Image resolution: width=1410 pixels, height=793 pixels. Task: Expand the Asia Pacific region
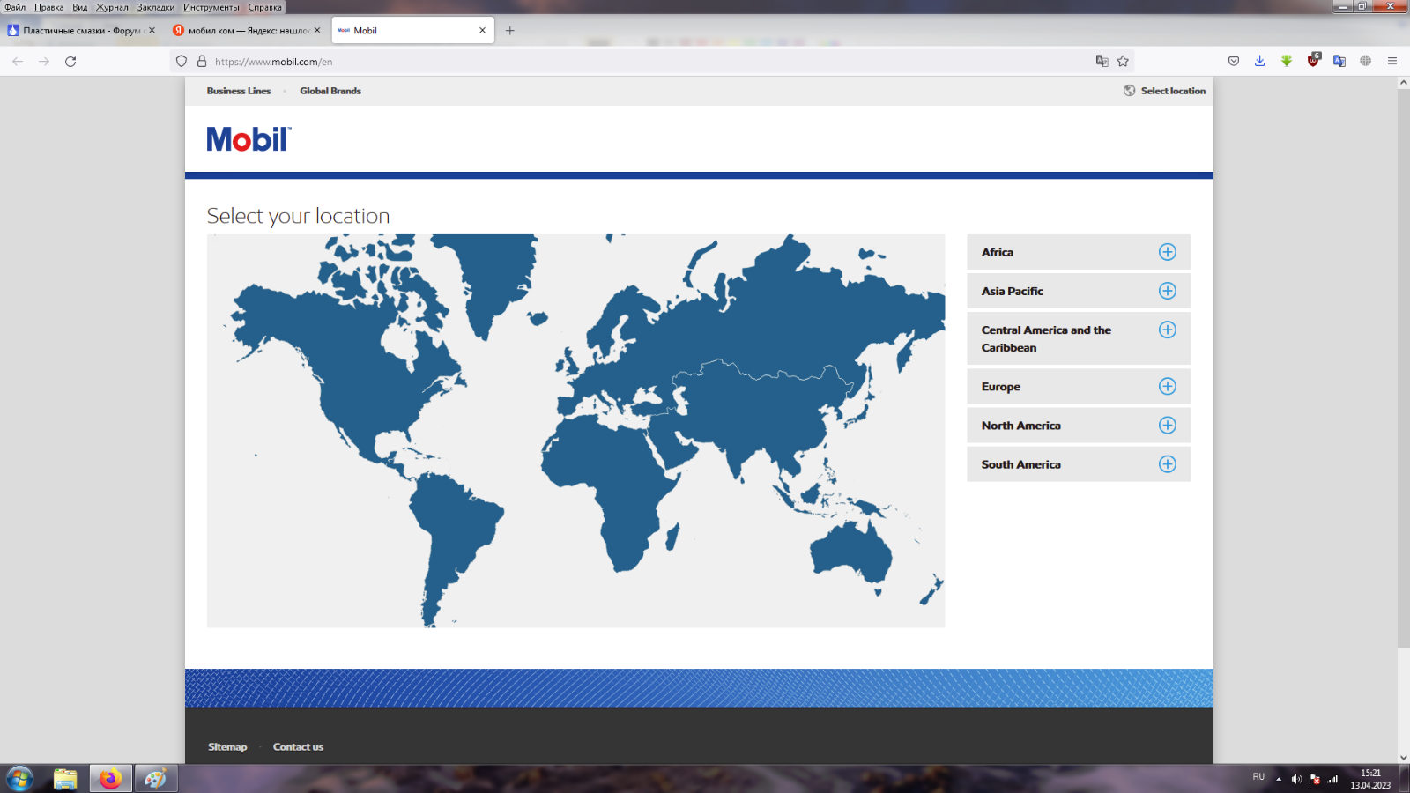[1167, 291]
